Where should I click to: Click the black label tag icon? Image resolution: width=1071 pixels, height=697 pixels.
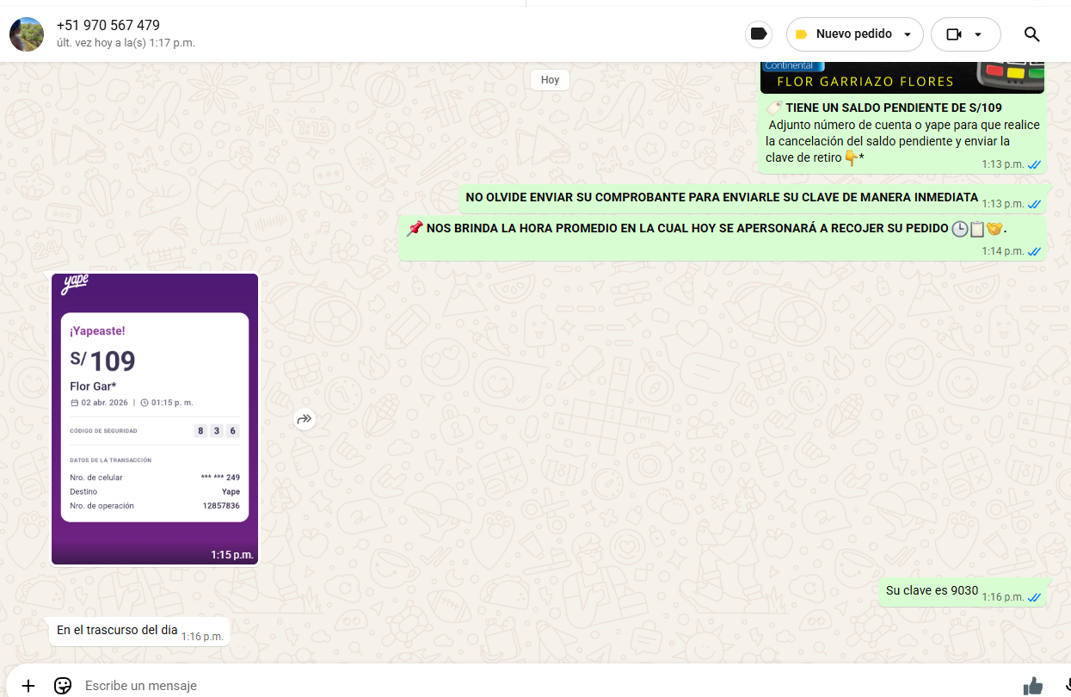[758, 34]
